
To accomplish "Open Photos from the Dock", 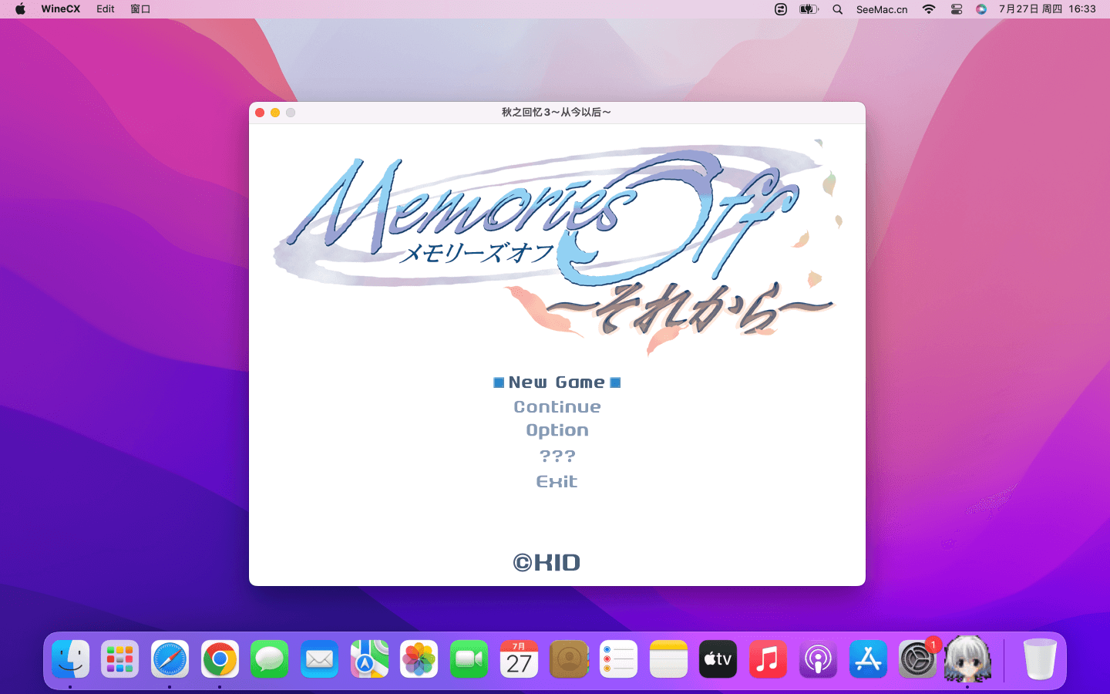I will click(x=419, y=659).
